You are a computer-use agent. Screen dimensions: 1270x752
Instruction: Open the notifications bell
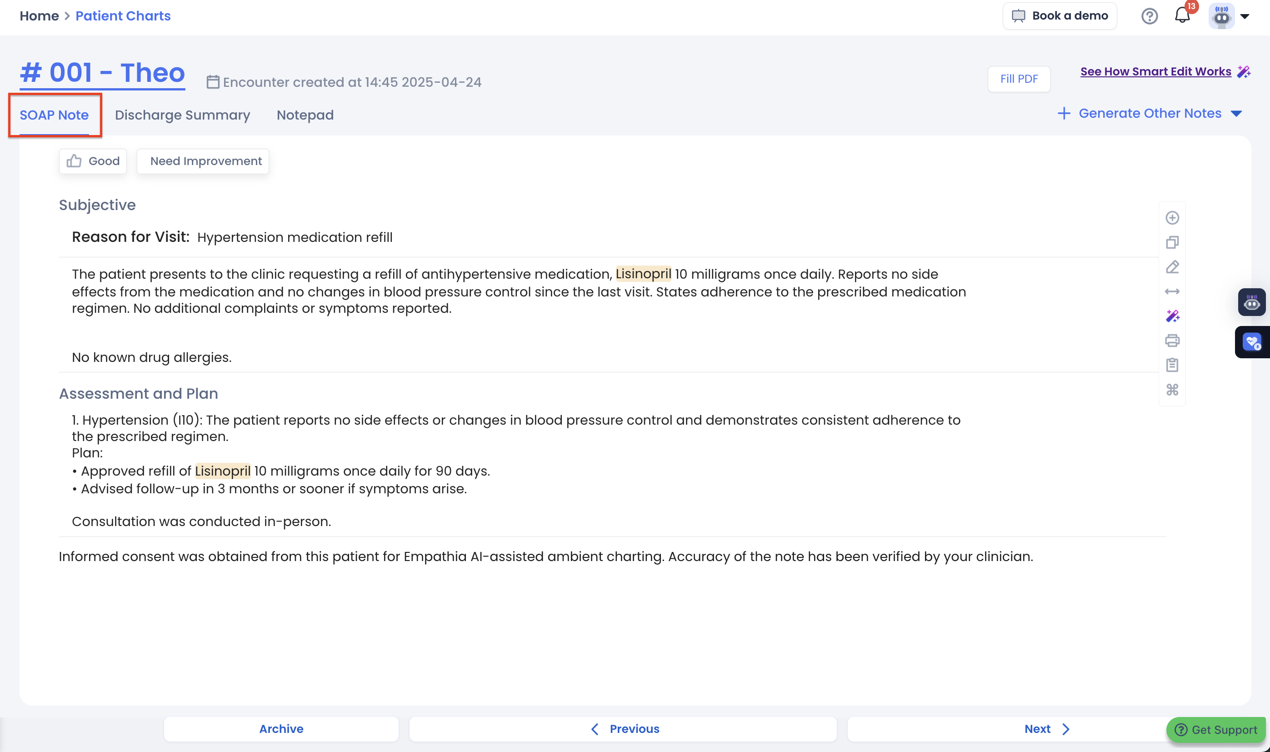coord(1182,16)
